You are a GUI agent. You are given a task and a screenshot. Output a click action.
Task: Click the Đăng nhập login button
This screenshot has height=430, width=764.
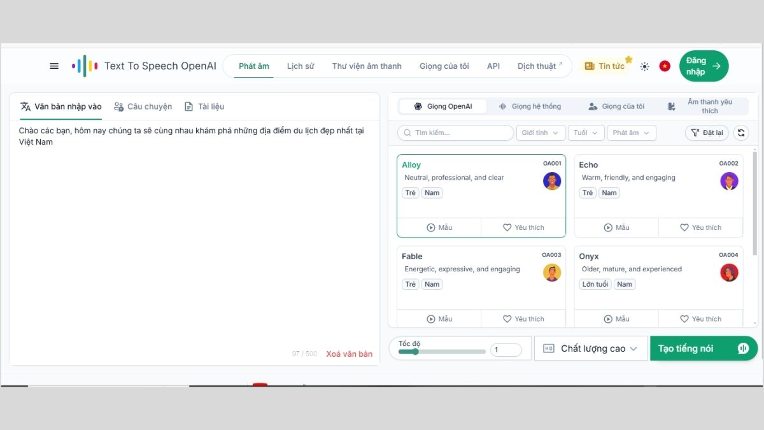click(704, 66)
